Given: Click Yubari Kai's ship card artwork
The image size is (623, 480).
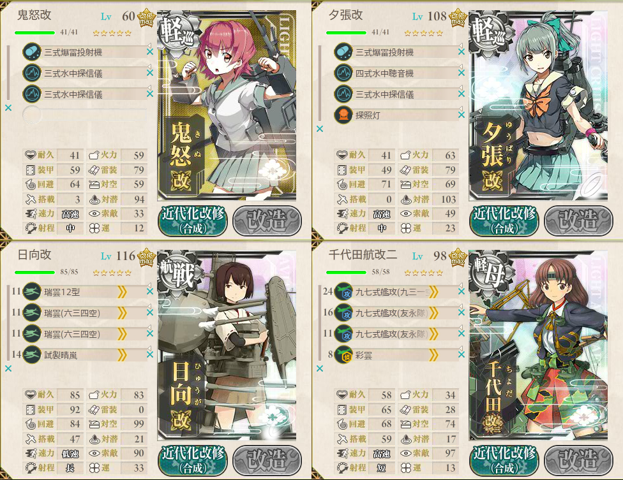Looking at the screenshot, I should (x=538, y=106).
